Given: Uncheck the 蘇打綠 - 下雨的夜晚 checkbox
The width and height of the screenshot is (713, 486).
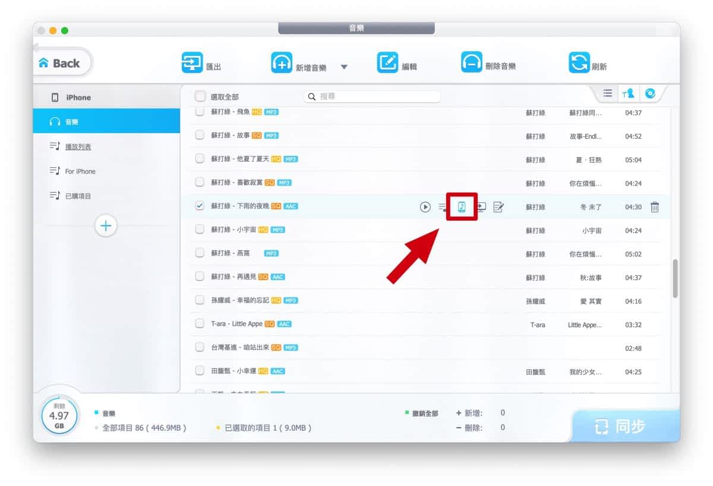Looking at the screenshot, I should coord(200,206).
